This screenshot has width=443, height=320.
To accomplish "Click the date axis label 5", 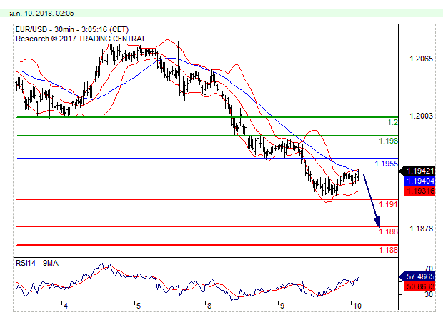I will click(138, 306).
